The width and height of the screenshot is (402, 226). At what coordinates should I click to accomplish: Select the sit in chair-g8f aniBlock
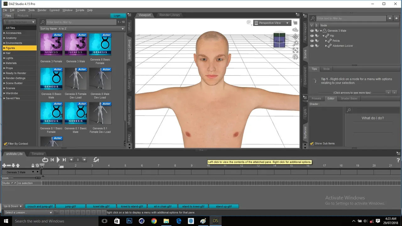[162, 206]
